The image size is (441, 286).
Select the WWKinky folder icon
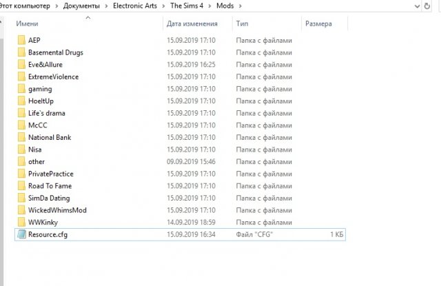(x=21, y=222)
